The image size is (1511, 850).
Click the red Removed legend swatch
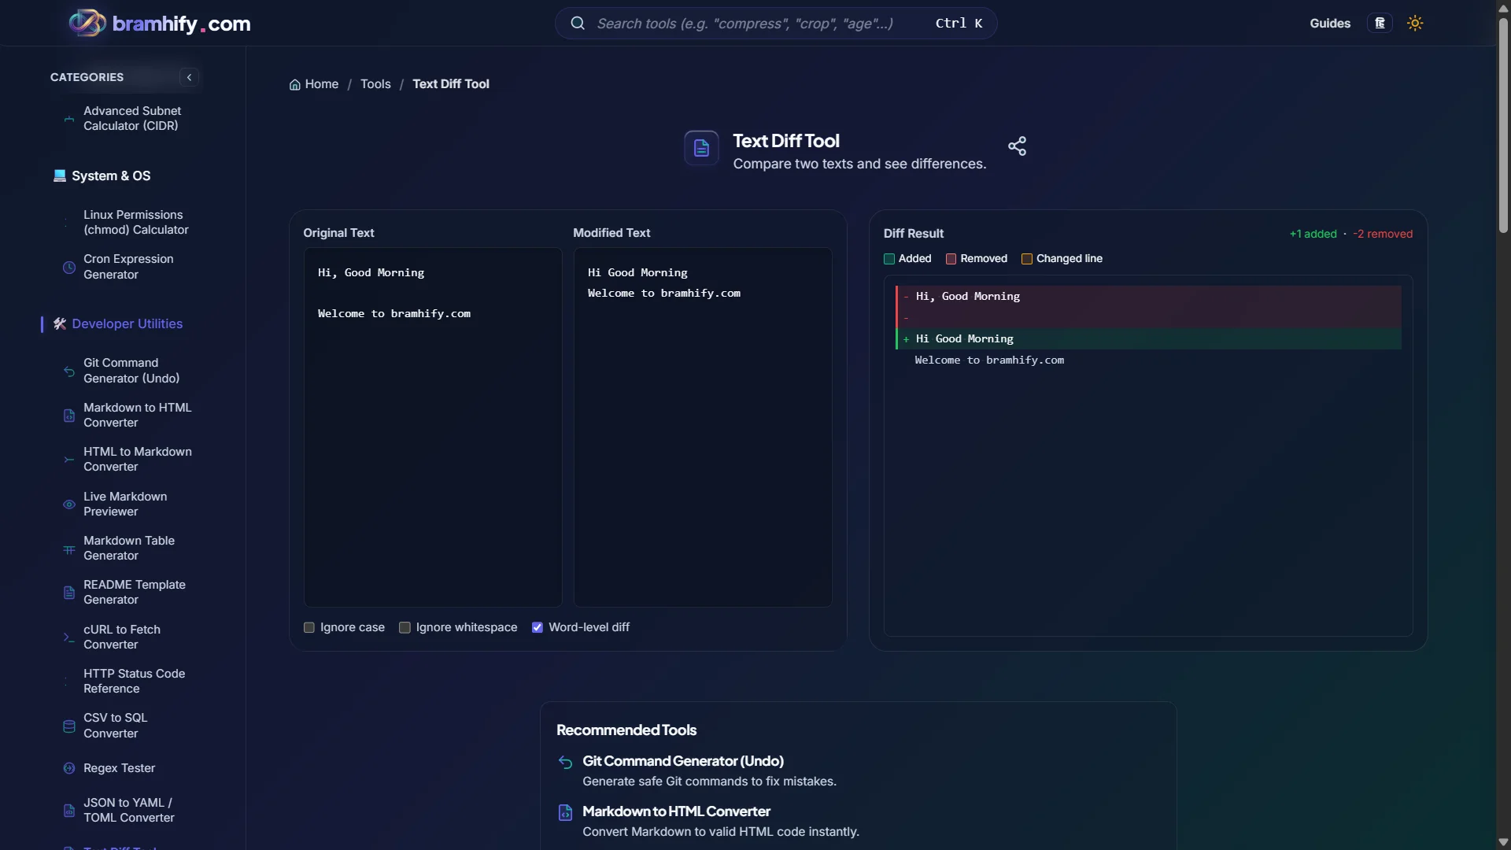[x=951, y=259]
